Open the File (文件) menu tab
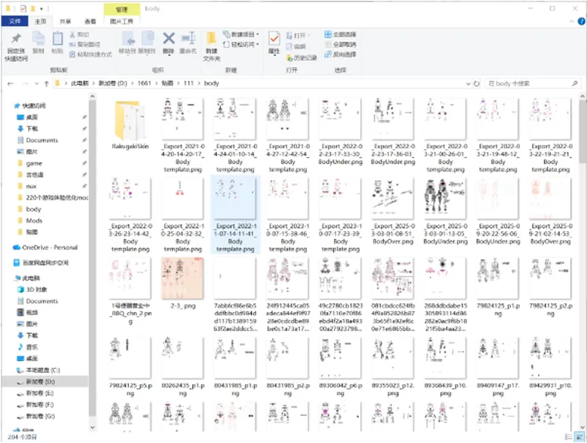The width and height of the screenshot is (587, 443). tap(15, 21)
